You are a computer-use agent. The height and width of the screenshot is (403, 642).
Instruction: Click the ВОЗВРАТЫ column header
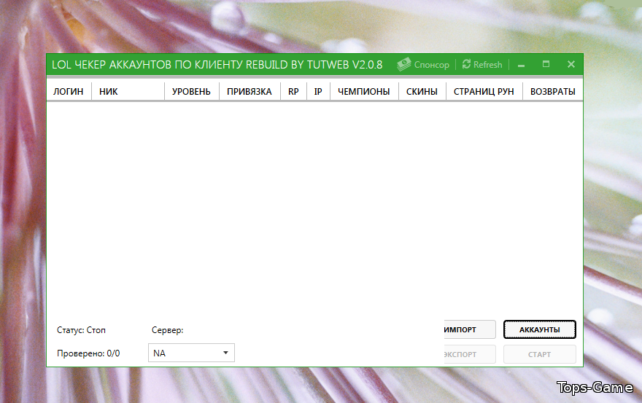[552, 92]
